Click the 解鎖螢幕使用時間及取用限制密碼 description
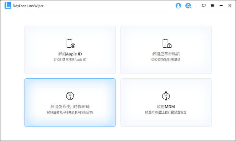 (x=70, y=112)
